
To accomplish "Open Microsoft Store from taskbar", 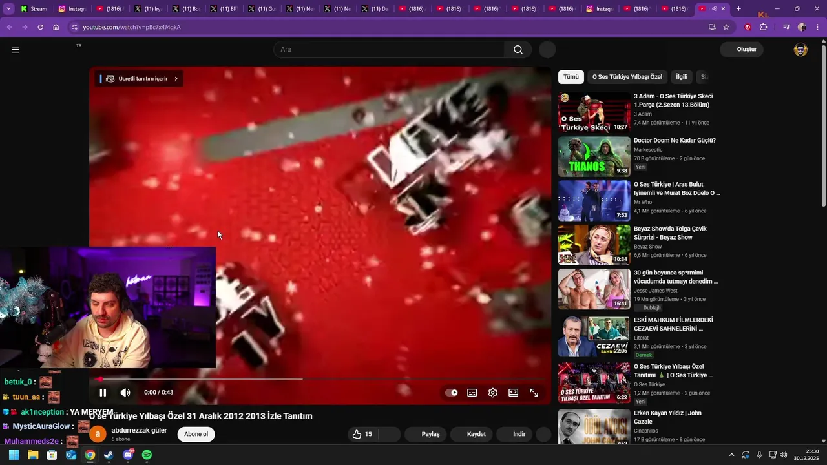I will (x=52, y=455).
